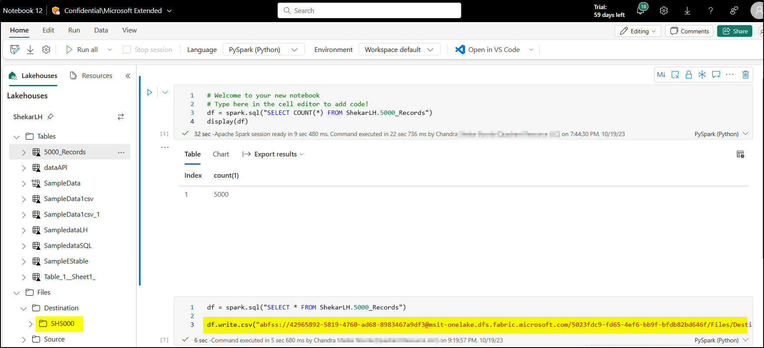Collapse the Tables tree node
This screenshot has width=764, height=348.
pyautogui.click(x=17, y=137)
